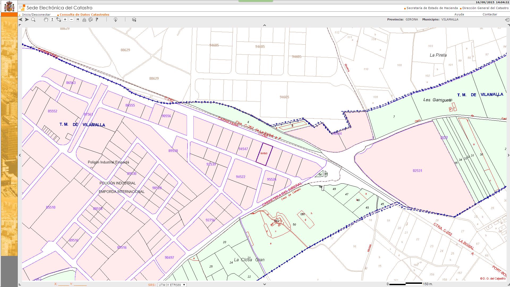Pan map north with top arrow
Viewport: 510px width, 287px height.
pyautogui.click(x=264, y=26)
